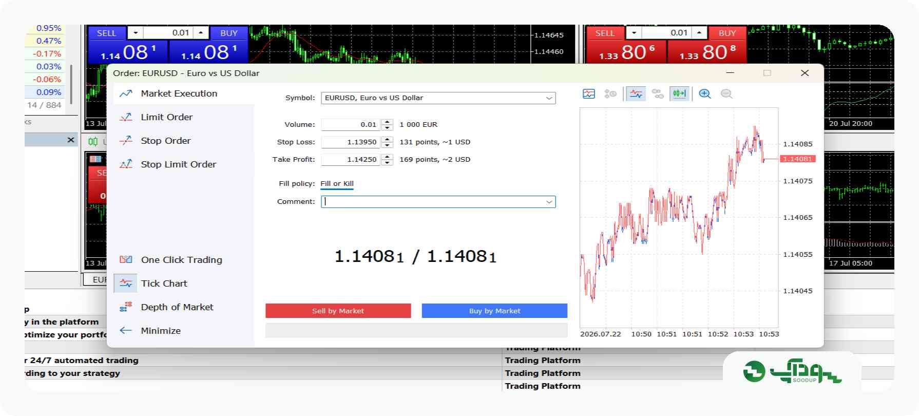The image size is (919, 416).
Task: Click Buy by Market button
Action: tap(494, 311)
